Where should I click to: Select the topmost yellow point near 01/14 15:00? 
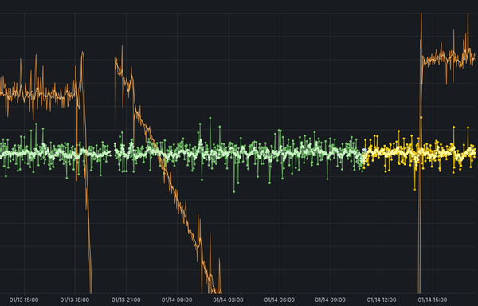tap(421, 117)
